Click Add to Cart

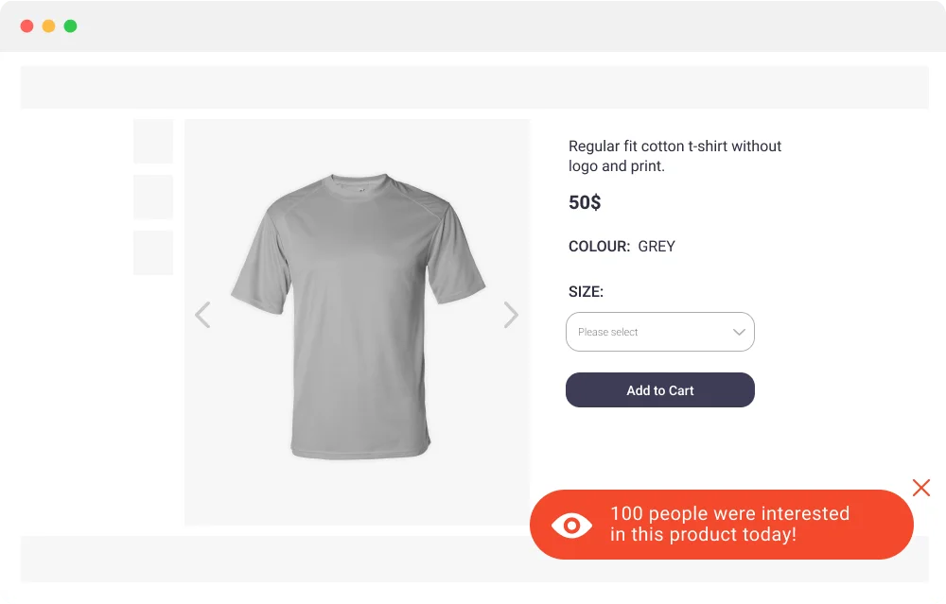click(659, 389)
